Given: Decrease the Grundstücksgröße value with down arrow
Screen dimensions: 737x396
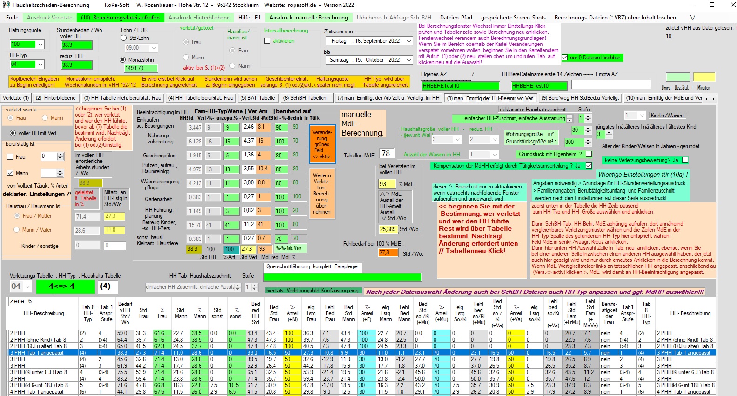Looking at the screenshot, I should (x=588, y=144).
